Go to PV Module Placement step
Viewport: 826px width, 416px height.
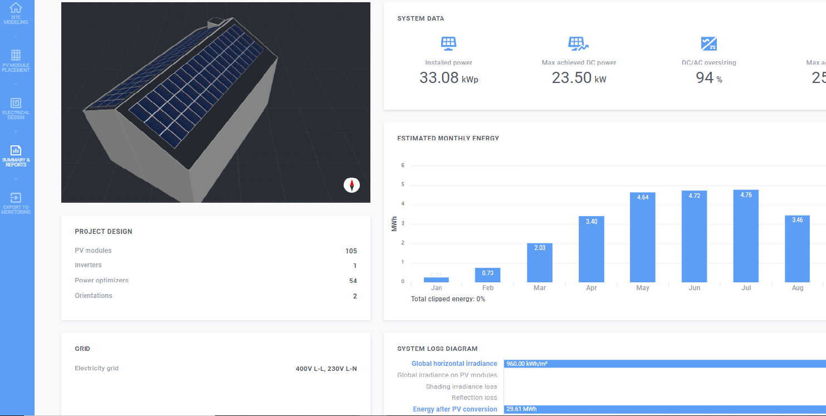(16, 55)
